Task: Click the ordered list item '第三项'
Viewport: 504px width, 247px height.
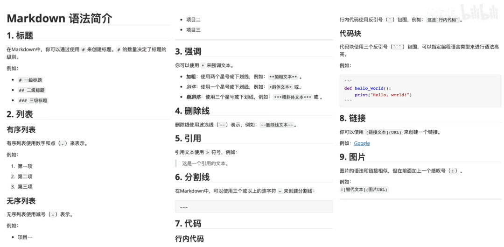Action: (x=25, y=187)
